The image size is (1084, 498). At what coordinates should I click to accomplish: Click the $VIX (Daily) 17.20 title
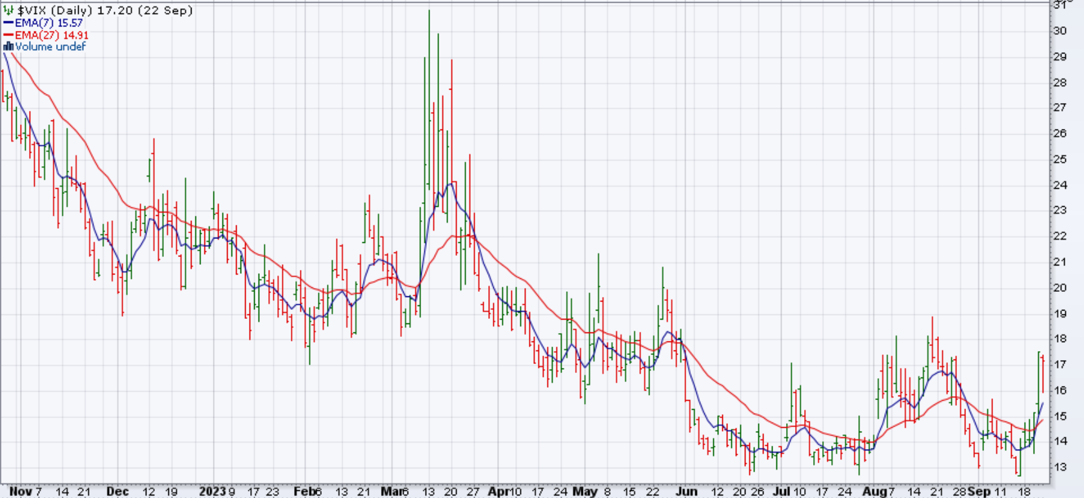(104, 11)
